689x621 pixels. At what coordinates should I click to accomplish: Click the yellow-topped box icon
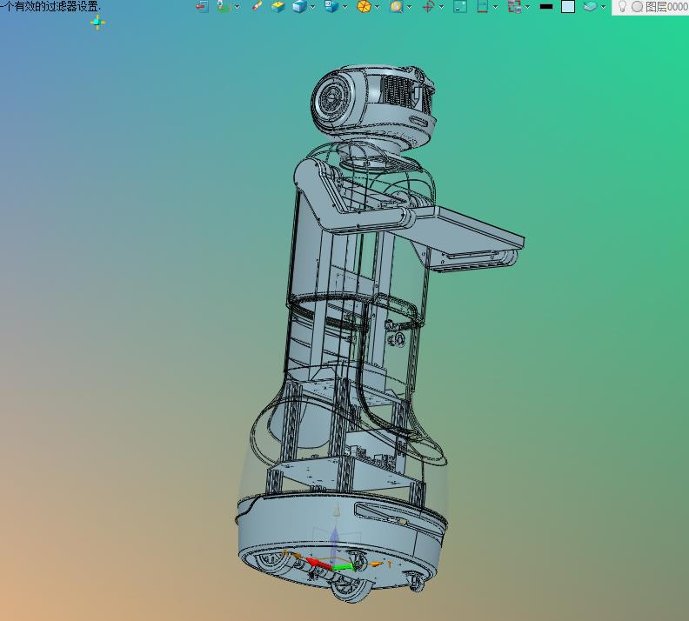coord(278,7)
